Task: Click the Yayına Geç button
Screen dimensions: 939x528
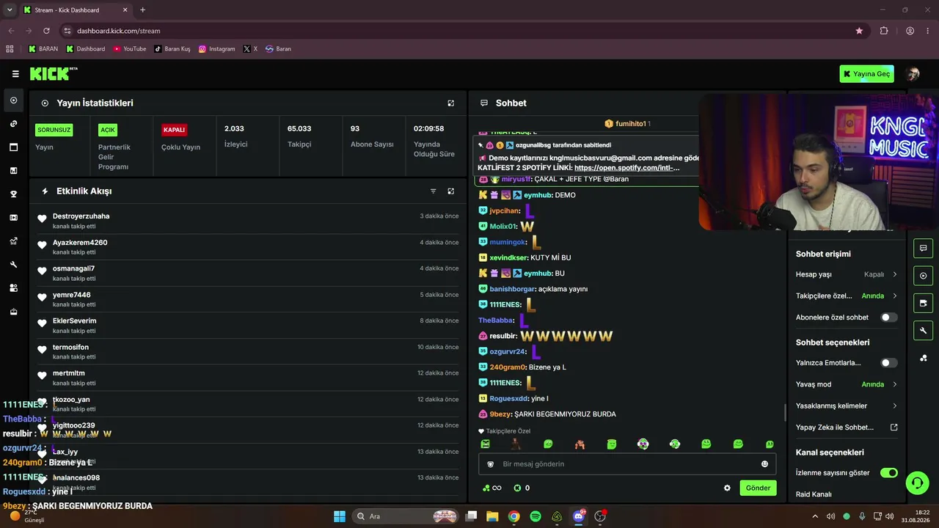Action: (866, 74)
